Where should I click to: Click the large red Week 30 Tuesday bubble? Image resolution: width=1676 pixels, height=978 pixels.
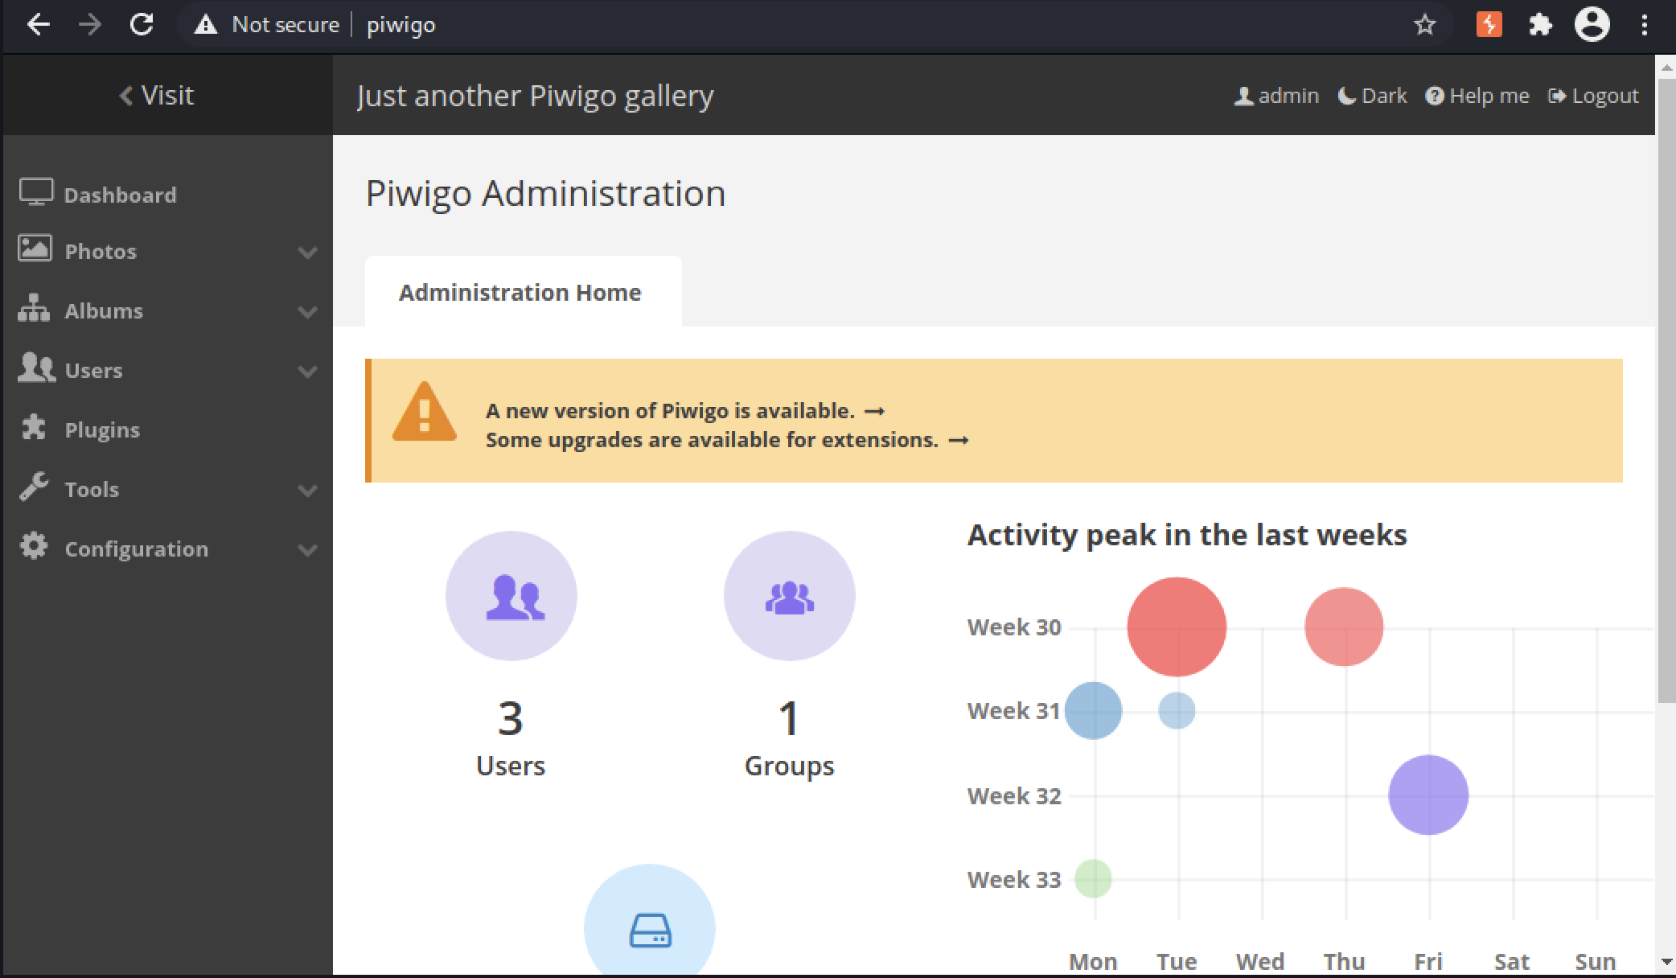pos(1177,627)
